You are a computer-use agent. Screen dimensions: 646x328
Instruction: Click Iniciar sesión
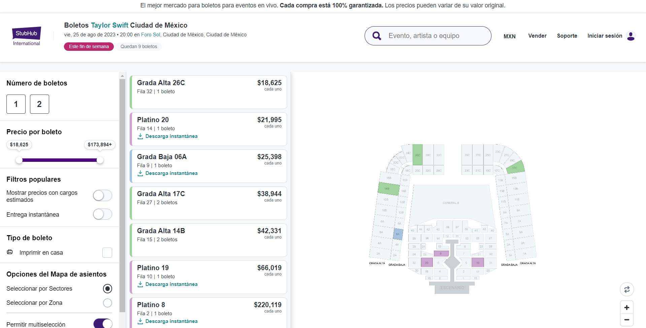pyautogui.click(x=605, y=36)
